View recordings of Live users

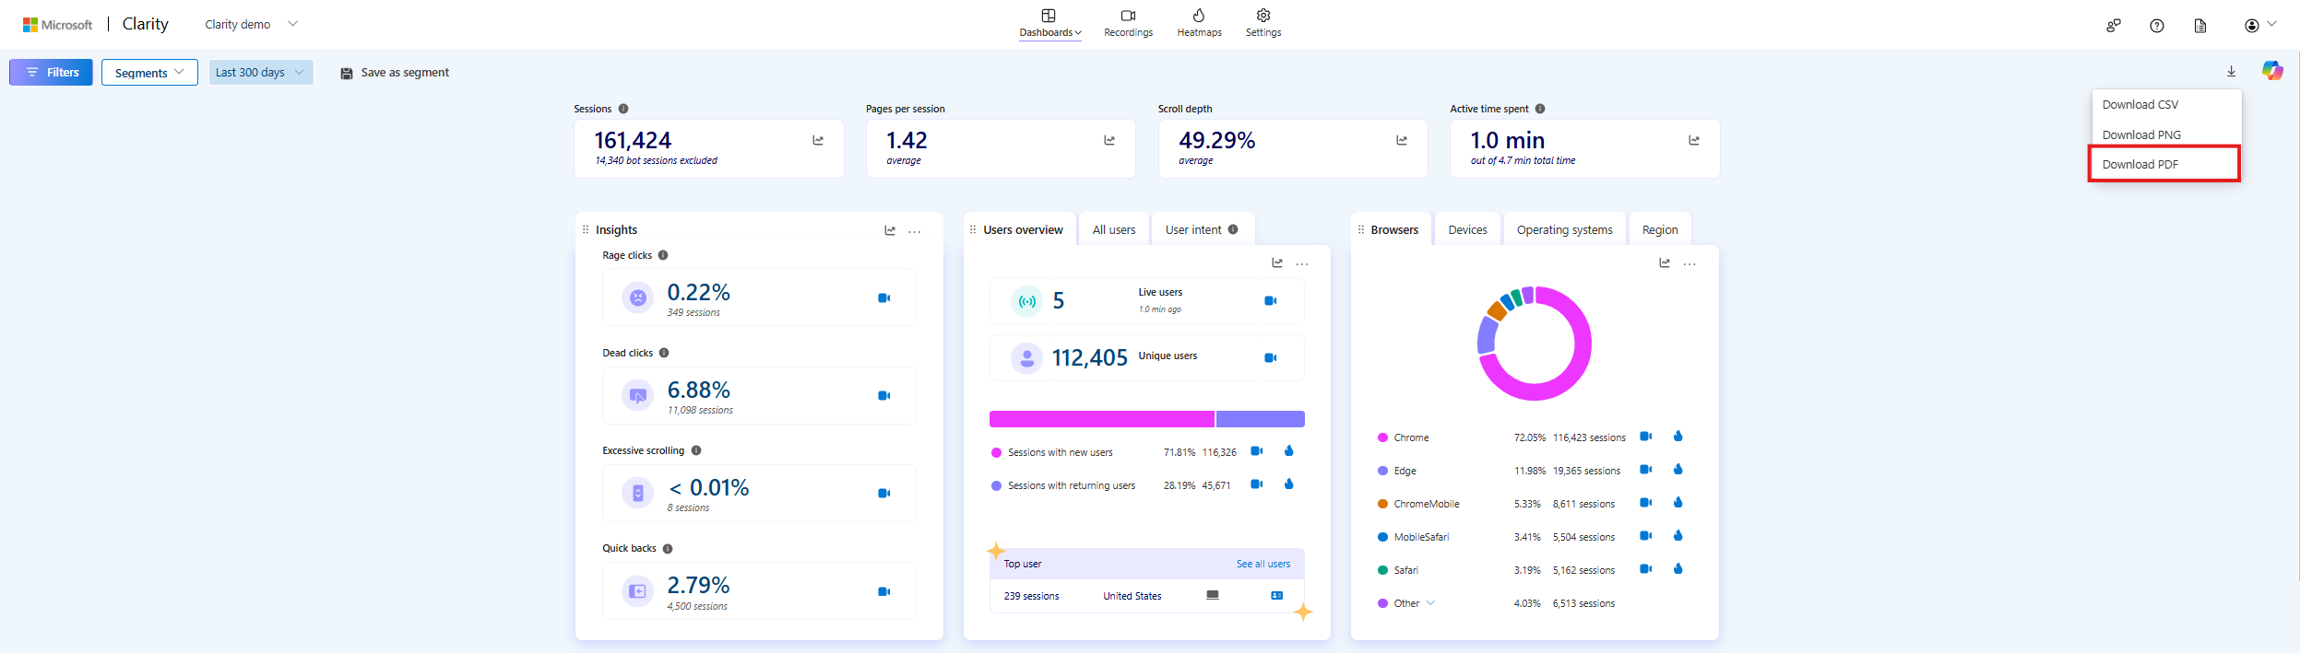pyautogui.click(x=1270, y=300)
